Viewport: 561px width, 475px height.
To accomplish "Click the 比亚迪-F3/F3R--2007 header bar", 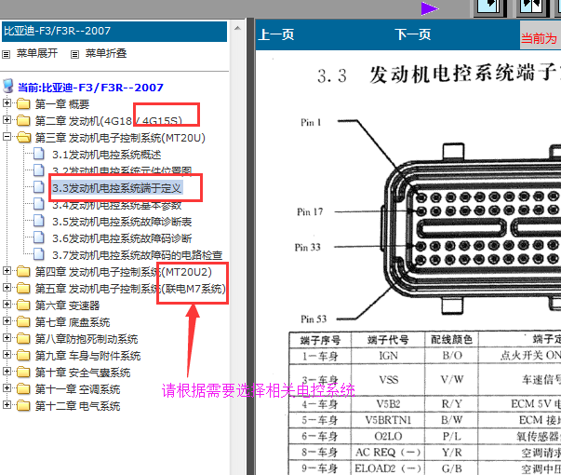I will click(114, 31).
